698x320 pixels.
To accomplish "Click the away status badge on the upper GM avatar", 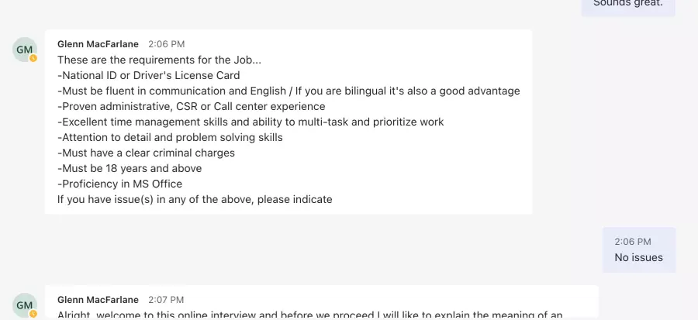I will click(x=33, y=58).
